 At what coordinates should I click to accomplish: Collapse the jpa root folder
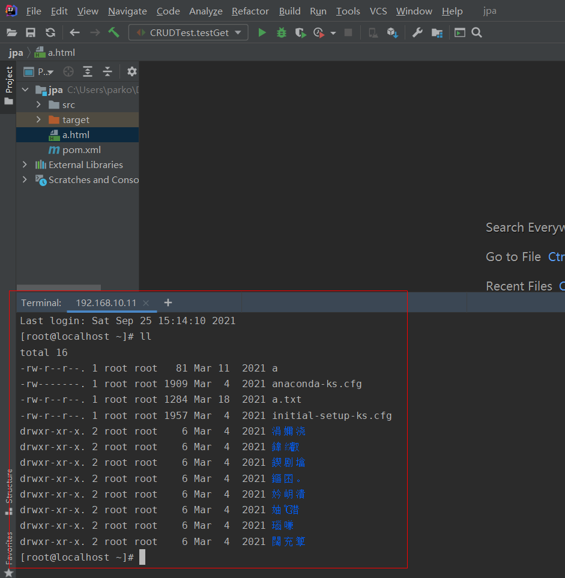tap(25, 89)
